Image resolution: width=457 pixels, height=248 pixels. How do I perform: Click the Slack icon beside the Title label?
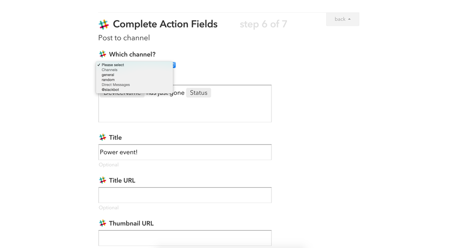(x=102, y=137)
